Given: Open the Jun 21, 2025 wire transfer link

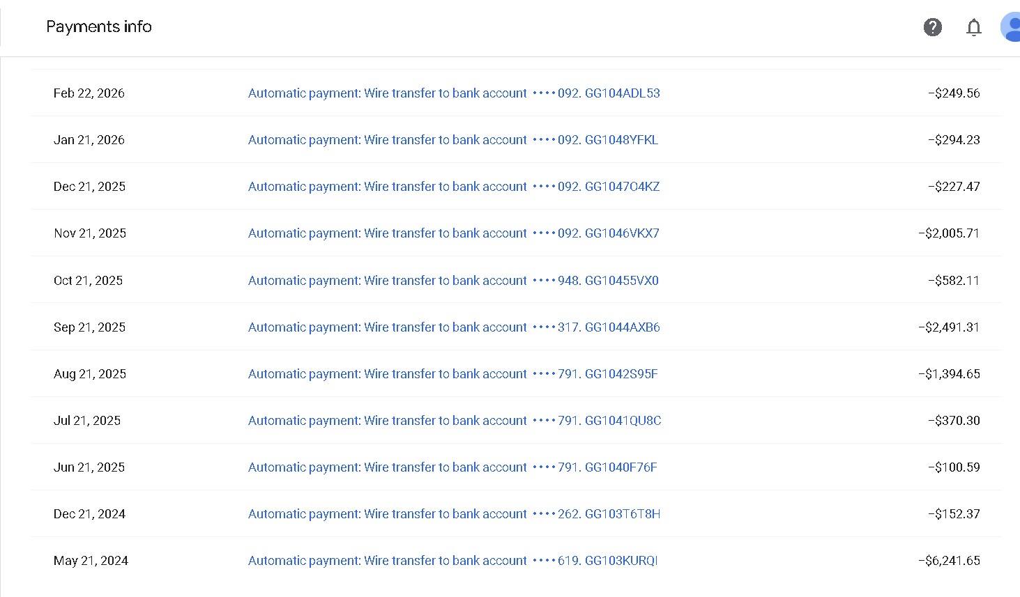Looking at the screenshot, I should coord(453,467).
